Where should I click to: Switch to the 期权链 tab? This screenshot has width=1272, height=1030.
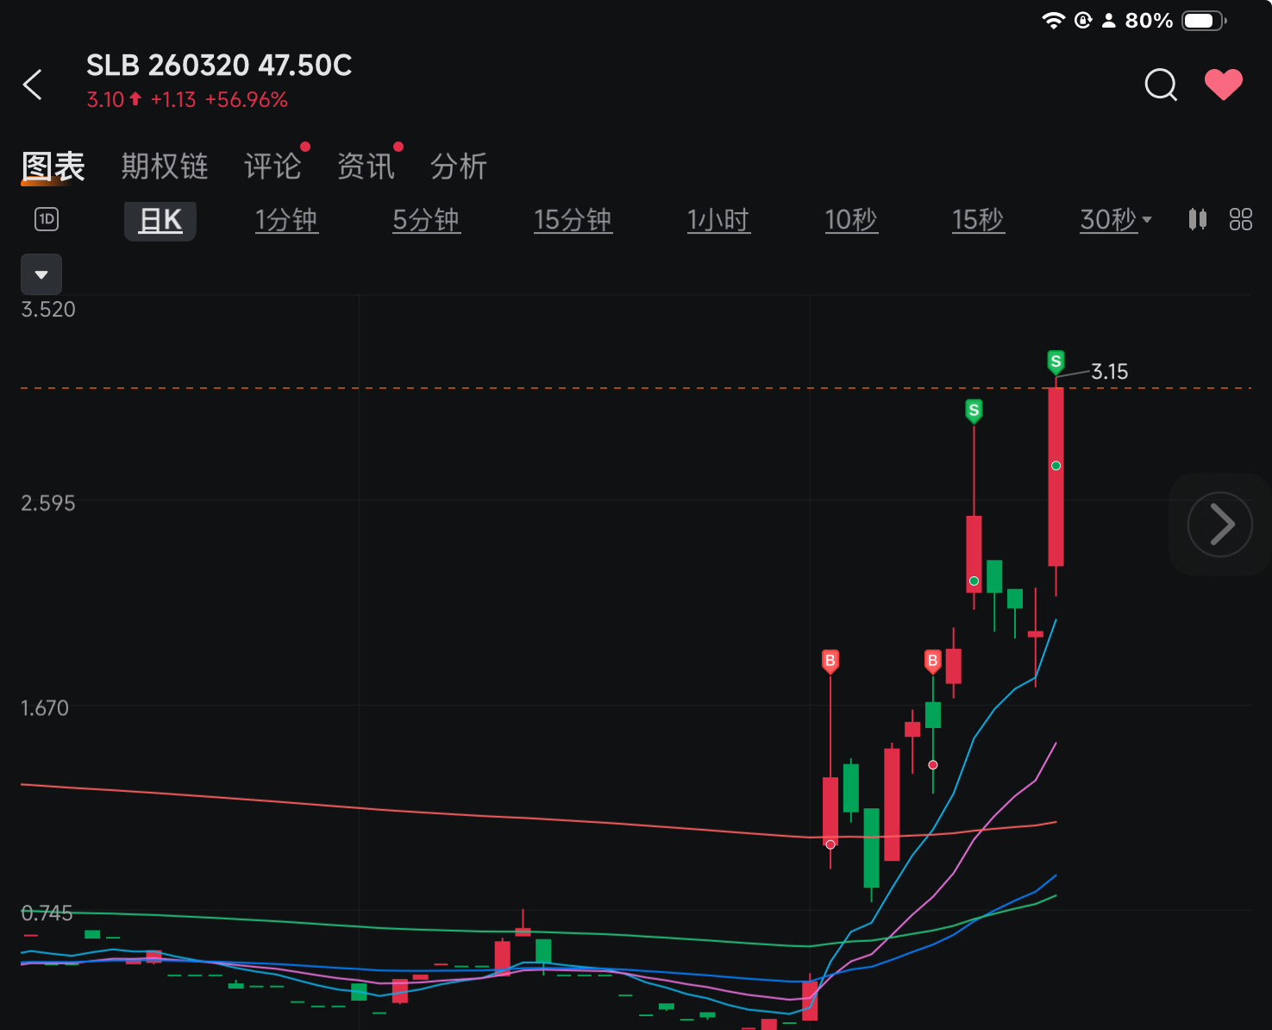click(x=165, y=166)
